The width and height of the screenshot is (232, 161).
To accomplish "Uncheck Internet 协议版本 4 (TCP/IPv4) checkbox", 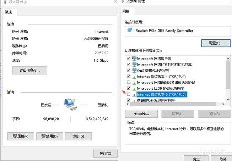I will click(x=129, y=76).
